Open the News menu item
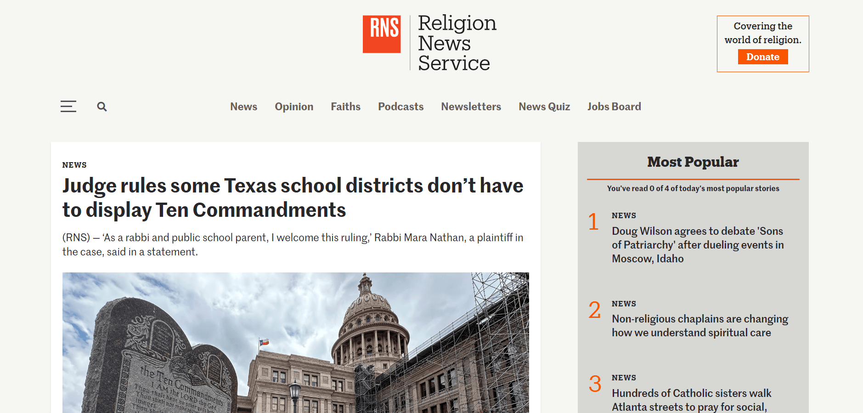 point(243,107)
